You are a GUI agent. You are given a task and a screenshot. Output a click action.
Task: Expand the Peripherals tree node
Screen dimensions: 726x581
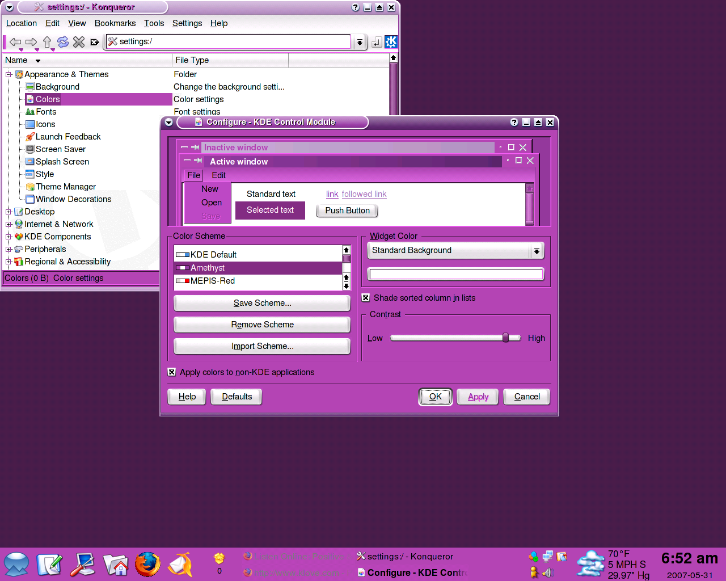[x=9, y=249]
